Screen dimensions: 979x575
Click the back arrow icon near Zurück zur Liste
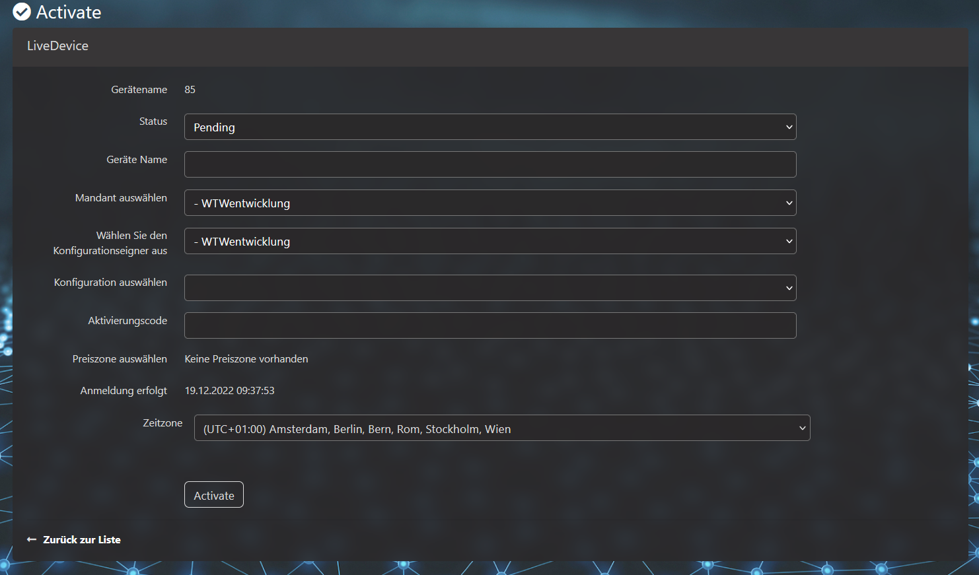(31, 539)
